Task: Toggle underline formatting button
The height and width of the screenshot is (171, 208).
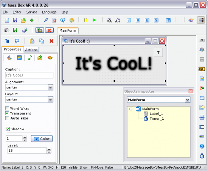Action: point(147,20)
